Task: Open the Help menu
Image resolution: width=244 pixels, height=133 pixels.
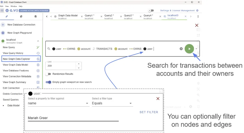Action: tap(20, 6)
